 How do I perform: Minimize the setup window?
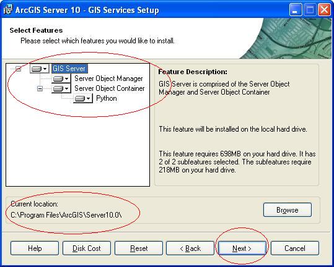point(296,10)
